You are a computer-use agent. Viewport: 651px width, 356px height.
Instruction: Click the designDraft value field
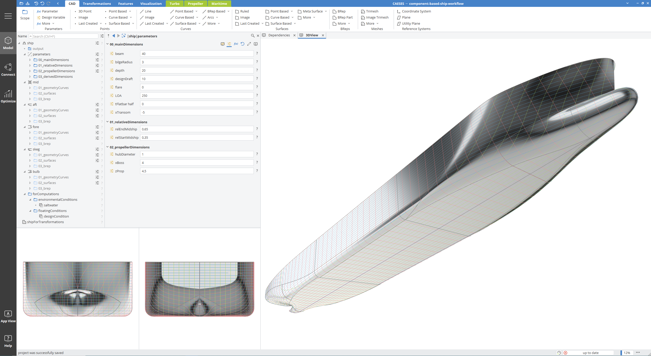pos(197,79)
